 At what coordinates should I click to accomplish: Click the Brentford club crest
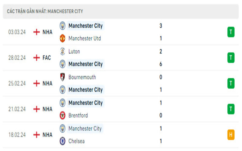click(63, 115)
